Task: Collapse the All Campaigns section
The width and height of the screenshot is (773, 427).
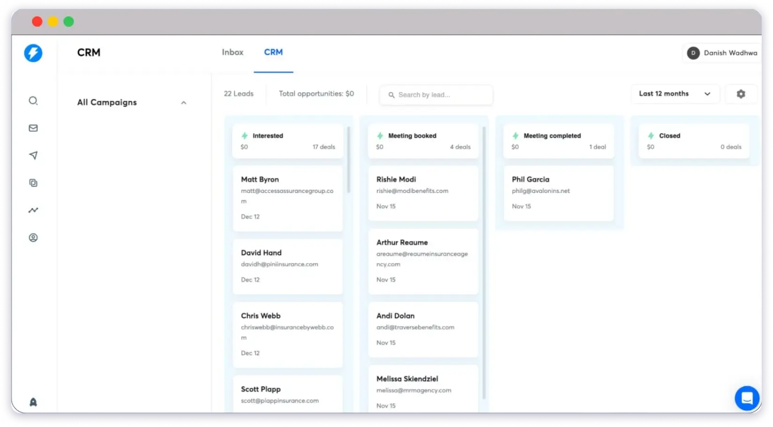Action: click(183, 102)
